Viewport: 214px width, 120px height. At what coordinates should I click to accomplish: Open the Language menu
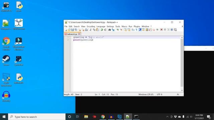101,26
